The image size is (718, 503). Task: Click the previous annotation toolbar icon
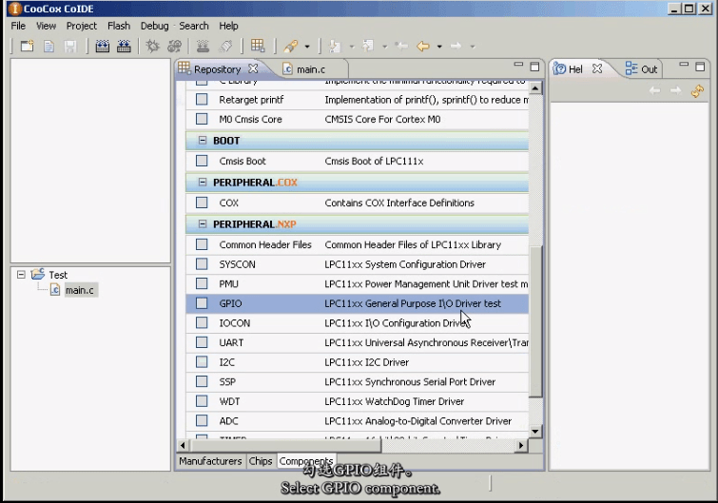tap(368, 46)
